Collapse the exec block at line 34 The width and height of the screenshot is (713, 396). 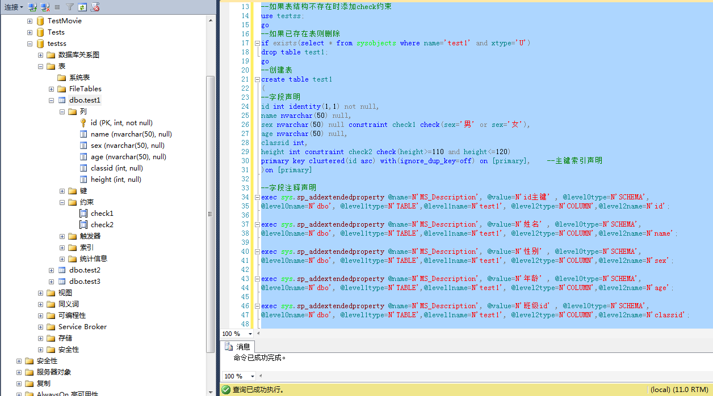[x=257, y=197]
